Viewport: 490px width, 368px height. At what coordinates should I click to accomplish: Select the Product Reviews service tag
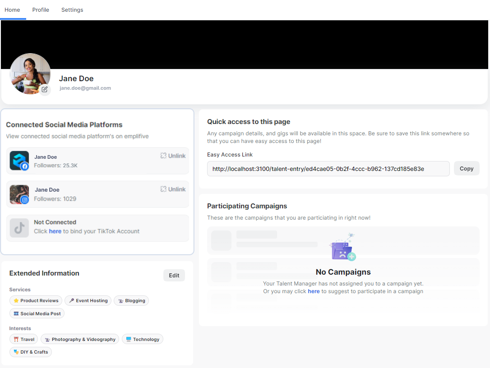(x=36, y=301)
